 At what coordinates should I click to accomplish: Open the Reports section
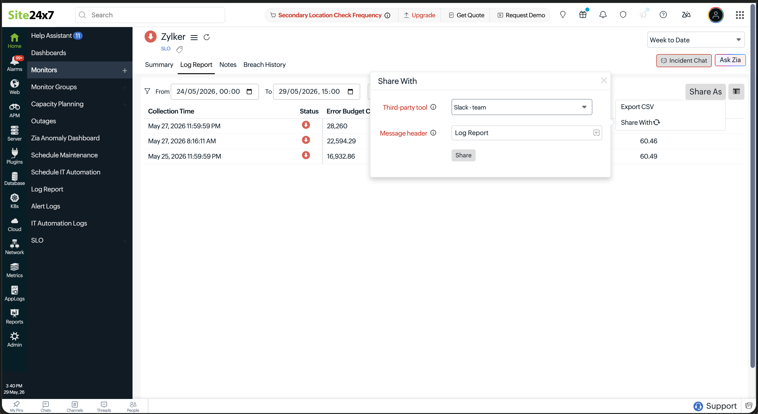[x=14, y=317]
